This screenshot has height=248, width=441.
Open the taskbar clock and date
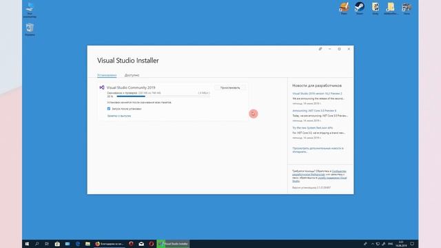401,244
